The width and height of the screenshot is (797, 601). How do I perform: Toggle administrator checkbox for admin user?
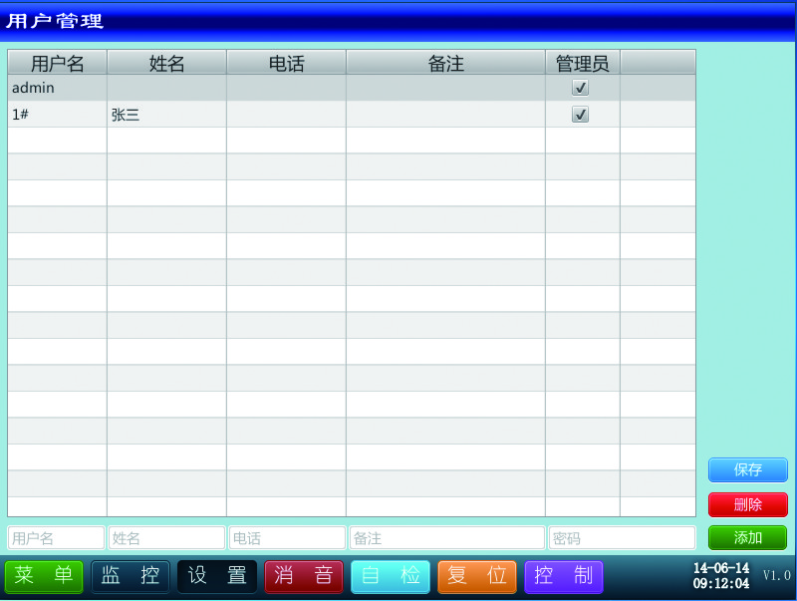(581, 88)
